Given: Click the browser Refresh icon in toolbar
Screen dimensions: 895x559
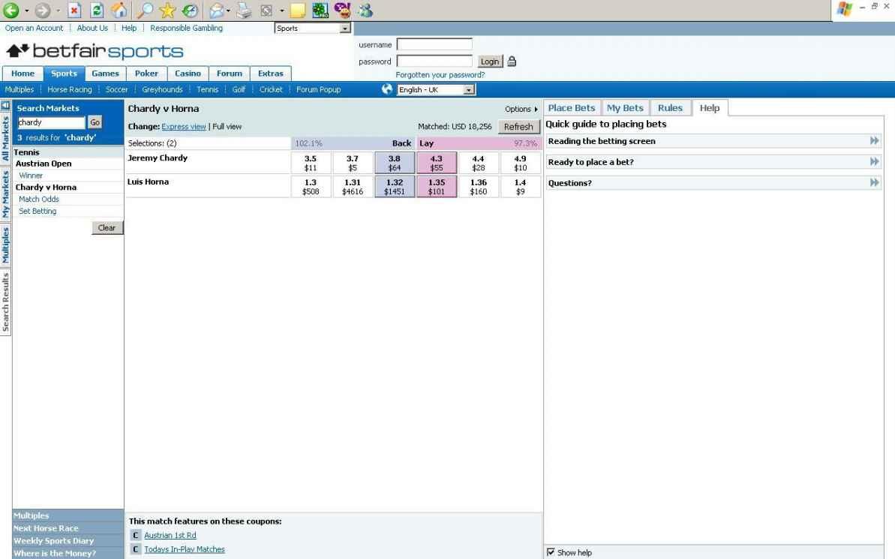Looking at the screenshot, I should coord(98,11).
